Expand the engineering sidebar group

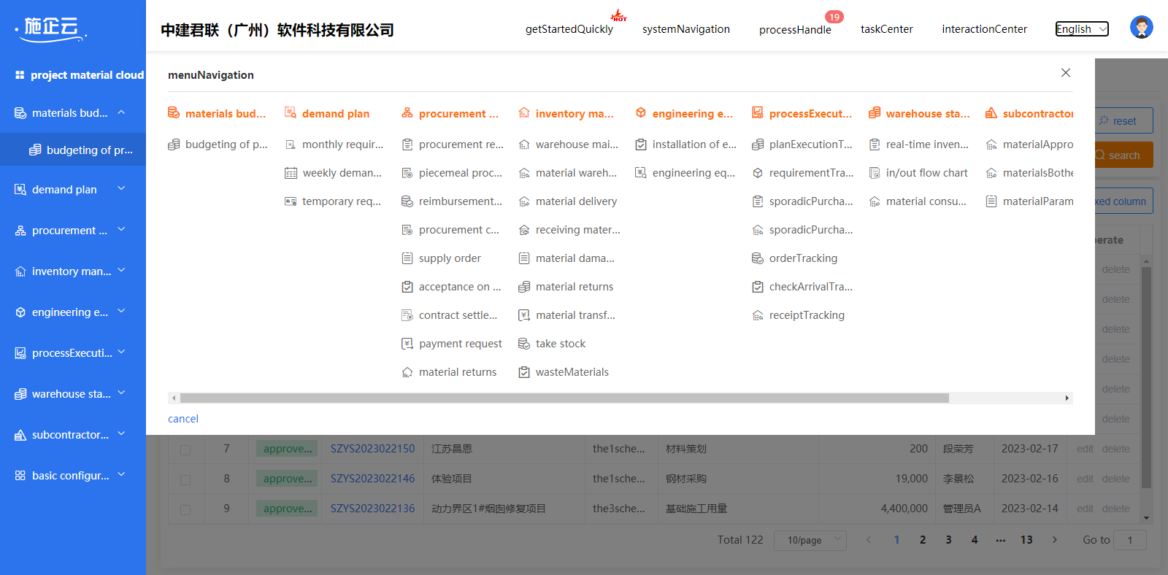click(121, 311)
